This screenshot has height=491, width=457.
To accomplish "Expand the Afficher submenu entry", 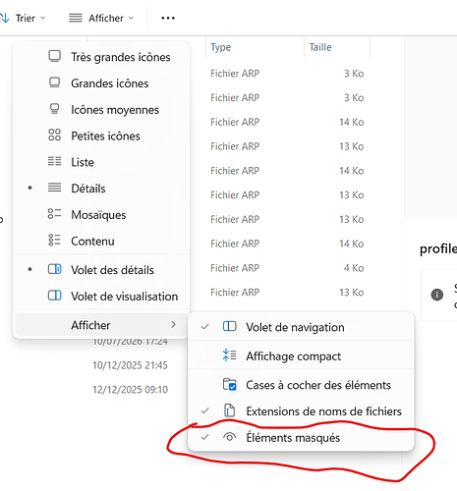I will 101,325.
